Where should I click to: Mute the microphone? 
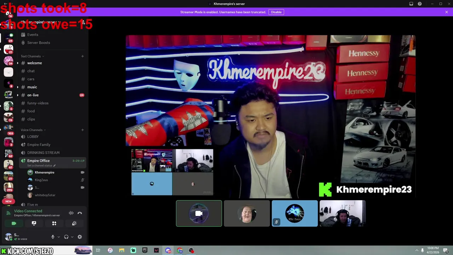53,237
